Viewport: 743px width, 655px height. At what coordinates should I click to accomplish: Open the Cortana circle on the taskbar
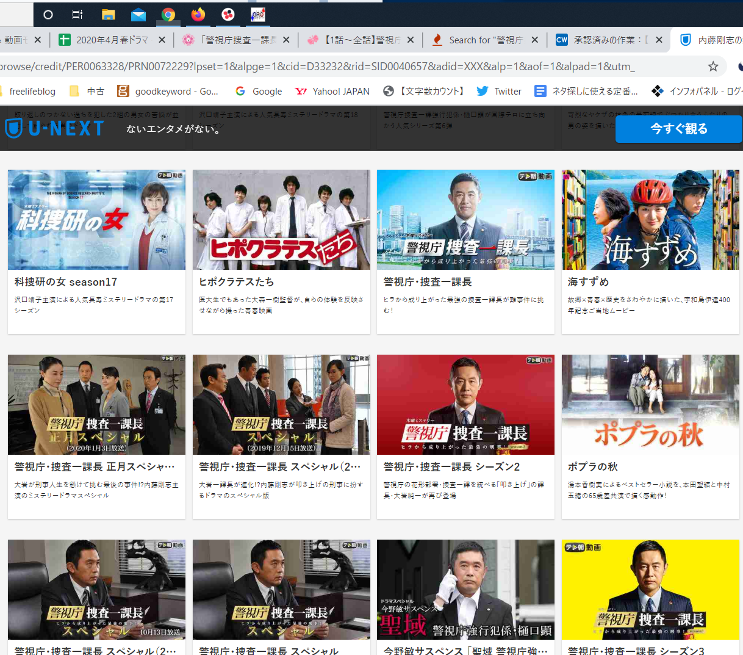point(48,15)
